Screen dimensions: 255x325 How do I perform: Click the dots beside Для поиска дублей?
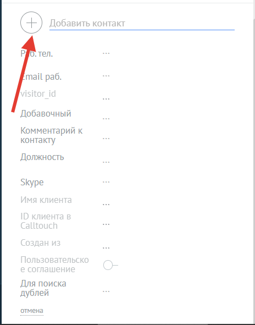tap(106, 291)
